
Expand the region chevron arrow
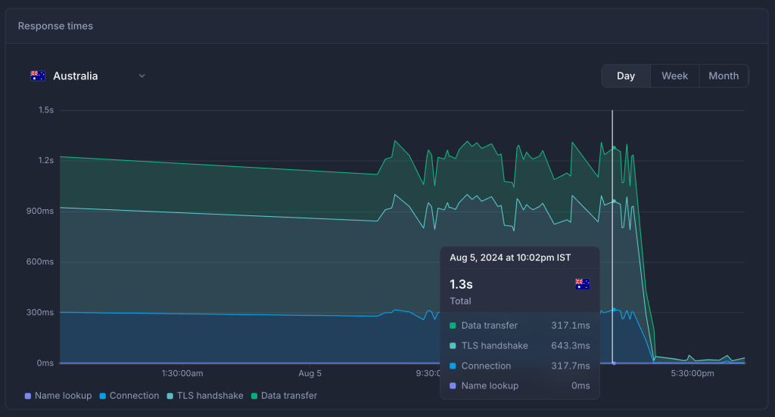pos(142,76)
